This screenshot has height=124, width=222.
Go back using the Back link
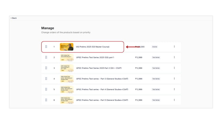click(14, 18)
